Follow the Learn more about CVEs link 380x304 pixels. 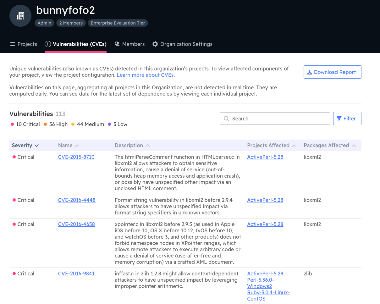(145, 75)
